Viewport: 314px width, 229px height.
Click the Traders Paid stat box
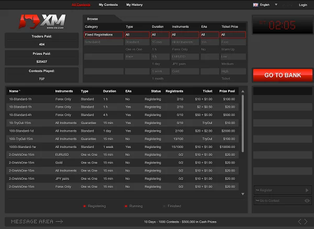click(x=42, y=40)
